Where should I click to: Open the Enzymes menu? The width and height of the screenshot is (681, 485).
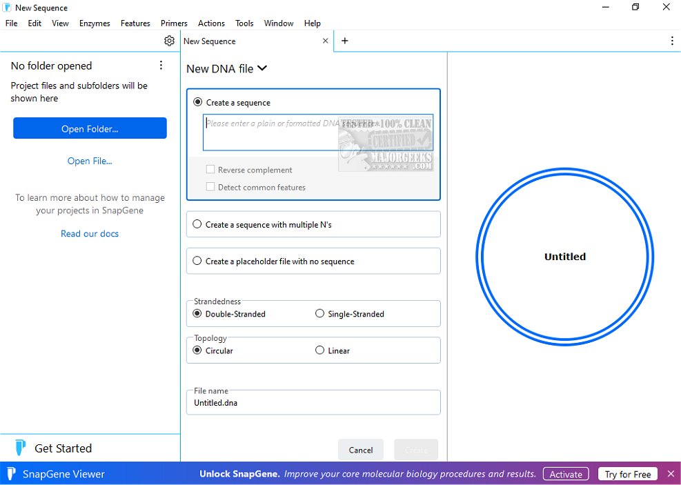[95, 23]
